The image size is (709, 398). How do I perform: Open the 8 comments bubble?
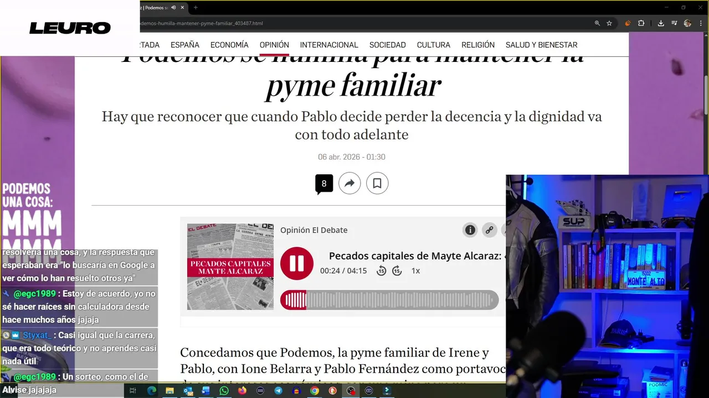[324, 184]
